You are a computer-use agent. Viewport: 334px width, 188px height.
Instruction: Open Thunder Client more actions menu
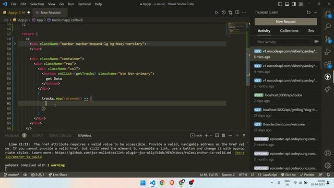click(315, 13)
